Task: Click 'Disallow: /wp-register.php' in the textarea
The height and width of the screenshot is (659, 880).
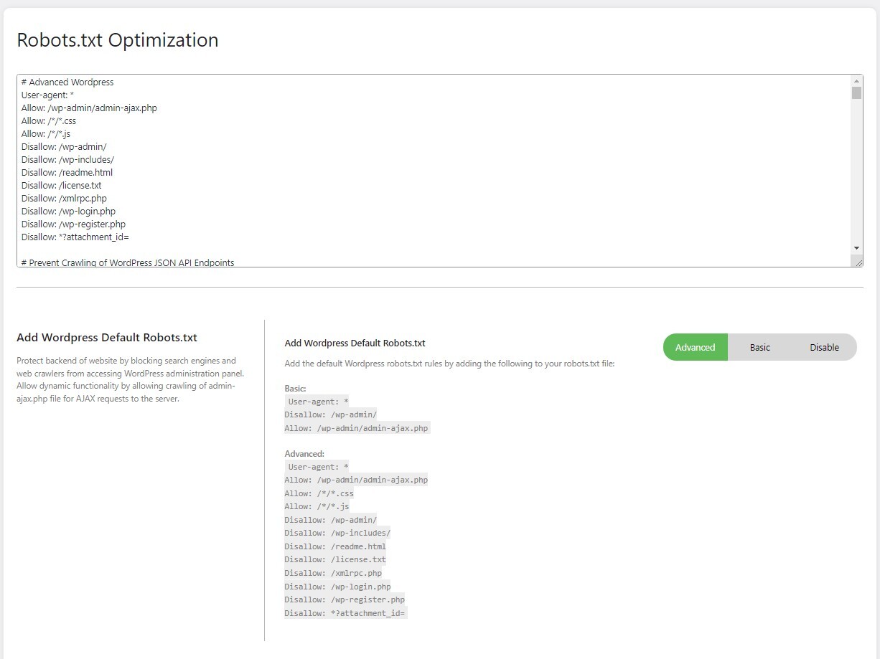Action: pos(73,224)
